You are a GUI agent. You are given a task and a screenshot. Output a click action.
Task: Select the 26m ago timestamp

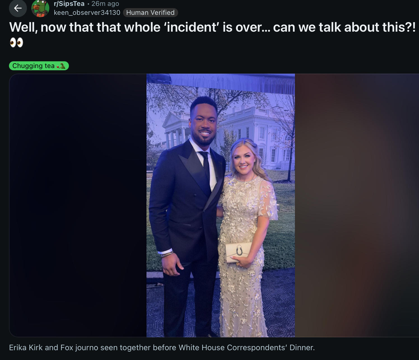tap(105, 4)
